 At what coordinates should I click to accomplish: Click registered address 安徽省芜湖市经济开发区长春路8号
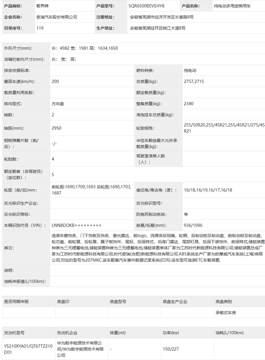162,17
